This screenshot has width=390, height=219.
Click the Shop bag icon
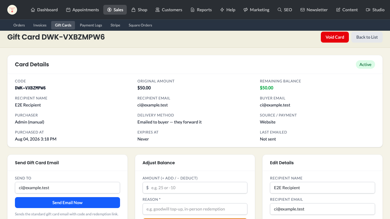coord(133,10)
